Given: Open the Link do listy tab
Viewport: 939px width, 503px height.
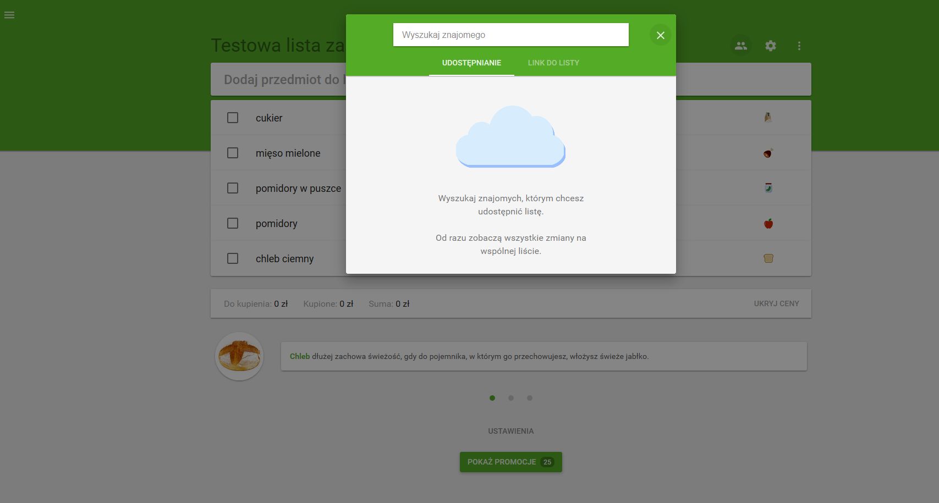Looking at the screenshot, I should coord(553,63).
